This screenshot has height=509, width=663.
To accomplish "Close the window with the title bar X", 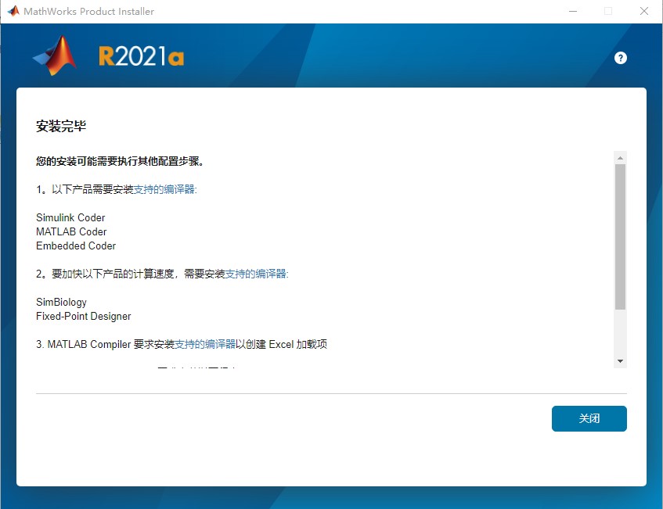I will (x=644, y=11).
